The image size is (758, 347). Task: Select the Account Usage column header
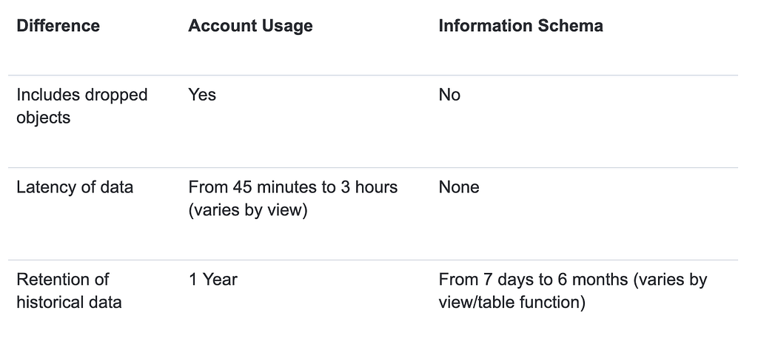coord(250,26)
